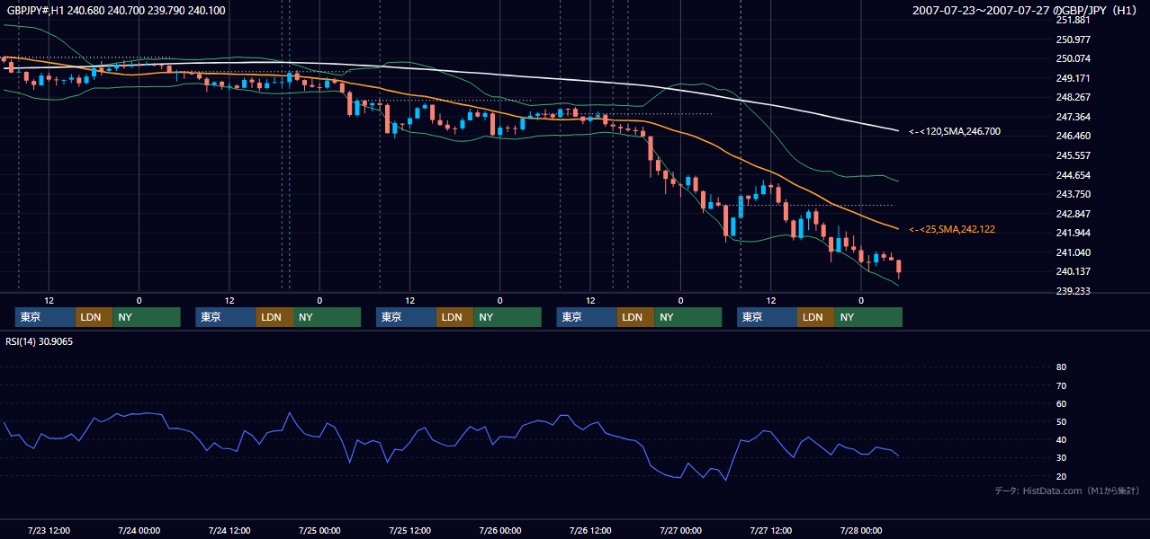Click the 東京 session block above 7/23 12:00
The width and height of the screenshot is (1150, 539).
coord(45,317)
